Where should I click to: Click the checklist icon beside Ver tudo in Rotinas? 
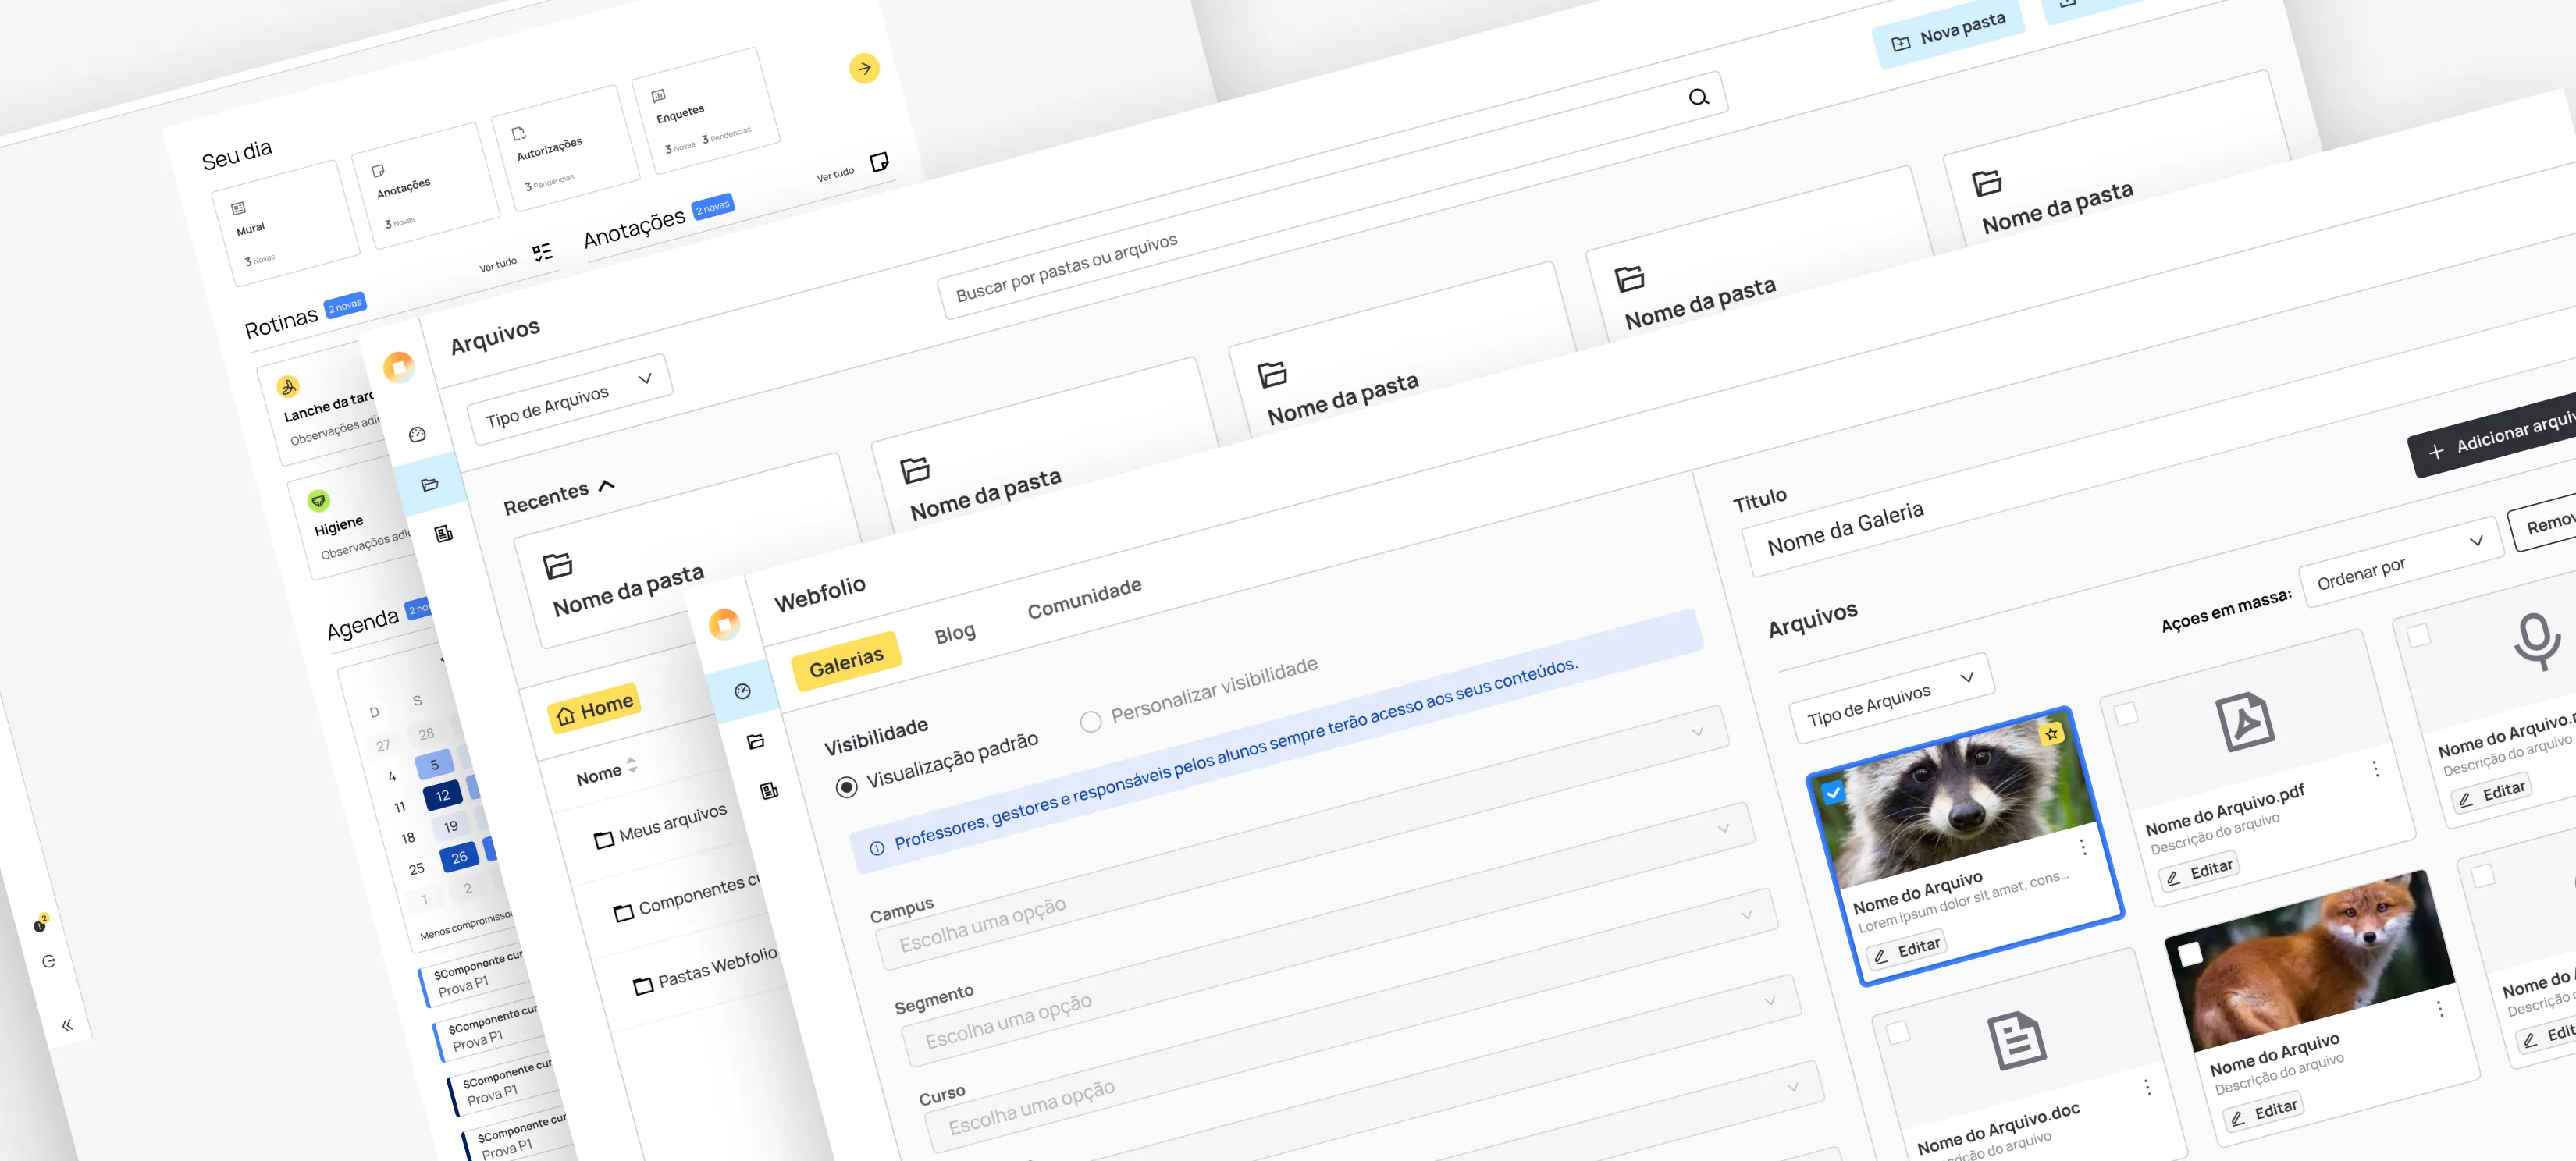(x=542, y=252)
